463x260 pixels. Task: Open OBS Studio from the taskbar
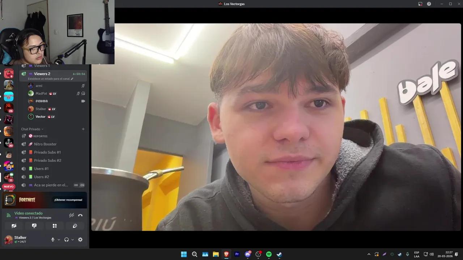(258, 254)
